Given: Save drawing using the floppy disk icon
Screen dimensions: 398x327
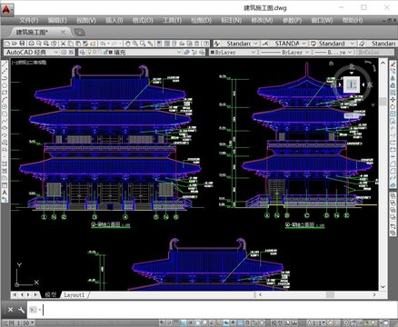Looking at the screenshot, I should [22, 44].
